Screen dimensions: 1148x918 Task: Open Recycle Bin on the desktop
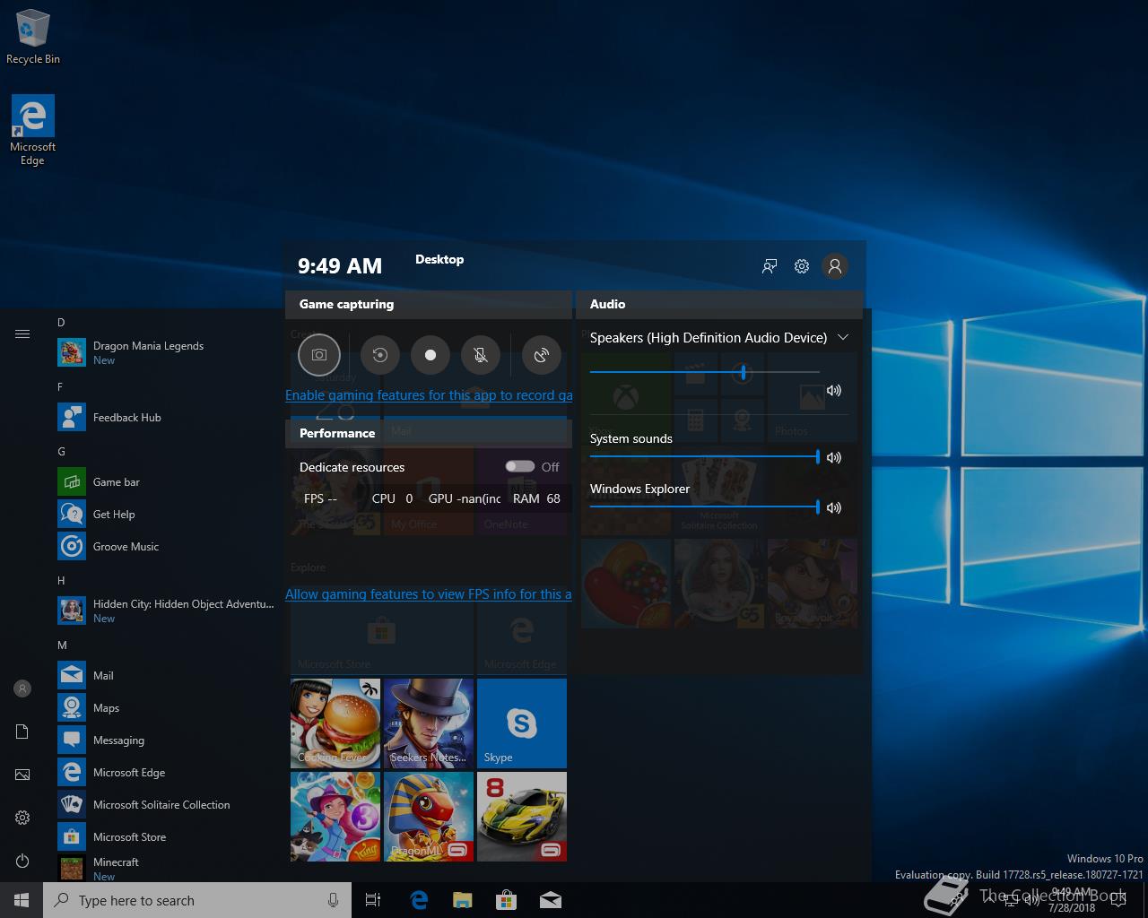pyautogui.click(x=33, y=37)
